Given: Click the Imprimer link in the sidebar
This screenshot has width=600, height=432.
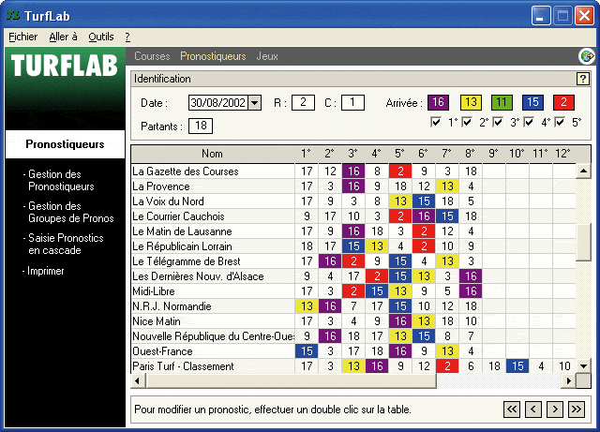Looking at the screenshot, I should coord(46,271).
